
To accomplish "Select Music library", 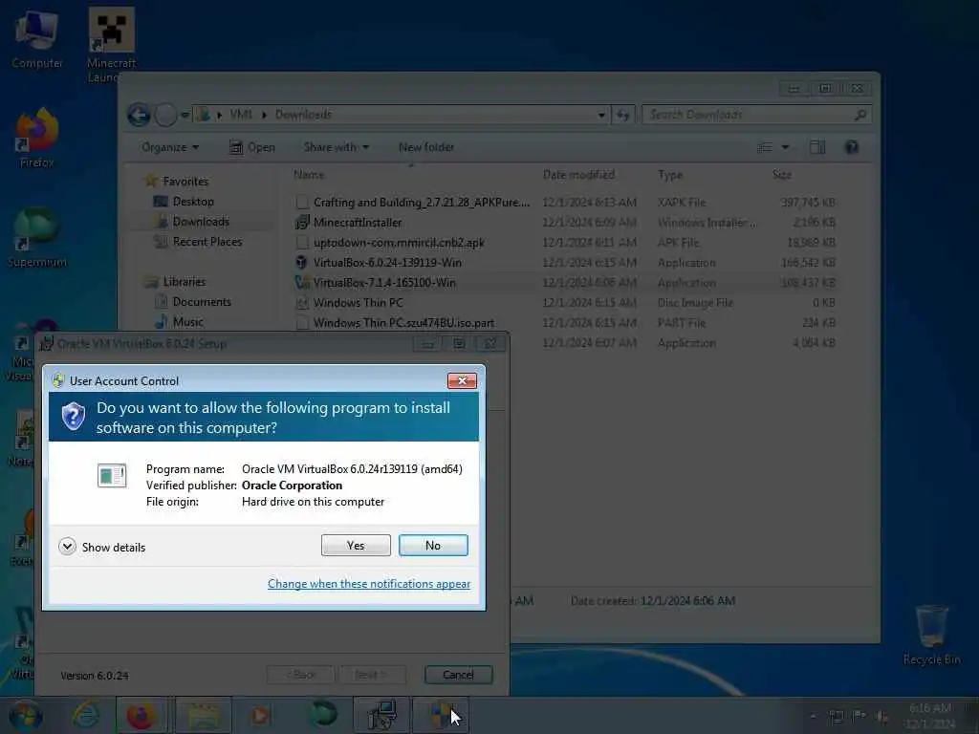I will tap(188, 322).
